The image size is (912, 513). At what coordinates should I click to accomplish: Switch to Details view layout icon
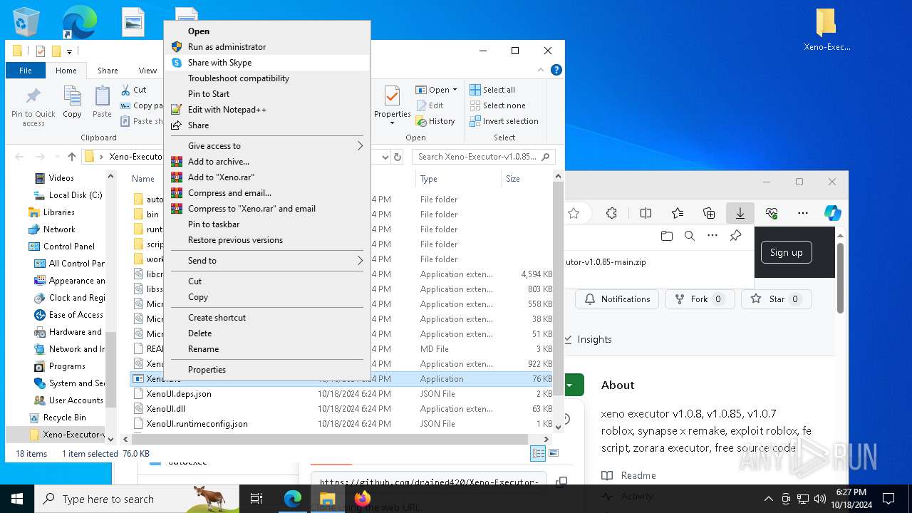click(x=538, y=454)
